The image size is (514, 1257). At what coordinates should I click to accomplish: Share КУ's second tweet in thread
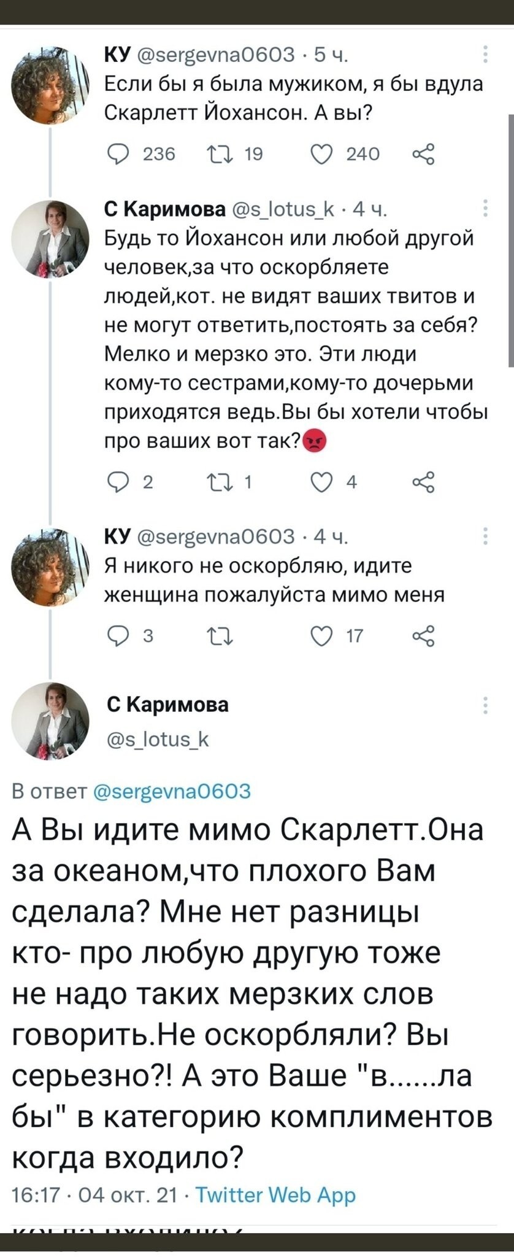[x=424, y=636]
